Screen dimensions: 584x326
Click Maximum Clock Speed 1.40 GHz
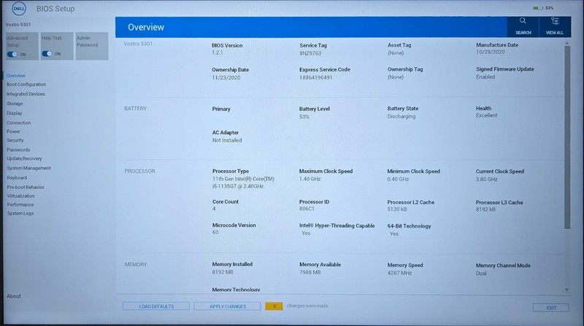click(x=310, y=179)
